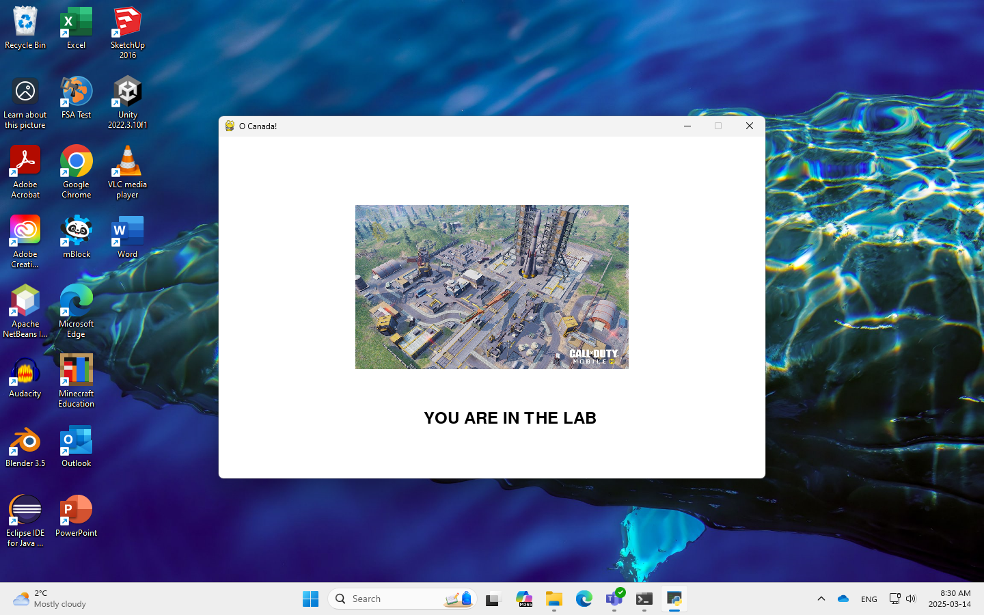Click the YOU ARE IN THE LAB text
This screenshot has height=615, width=984.
[x=510, y=418]
